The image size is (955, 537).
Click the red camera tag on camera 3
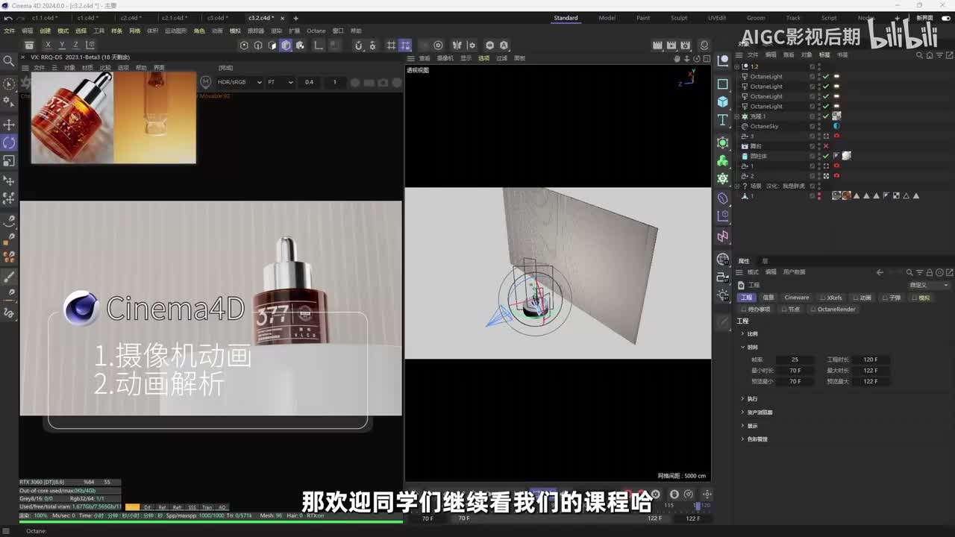coord(836,136)
